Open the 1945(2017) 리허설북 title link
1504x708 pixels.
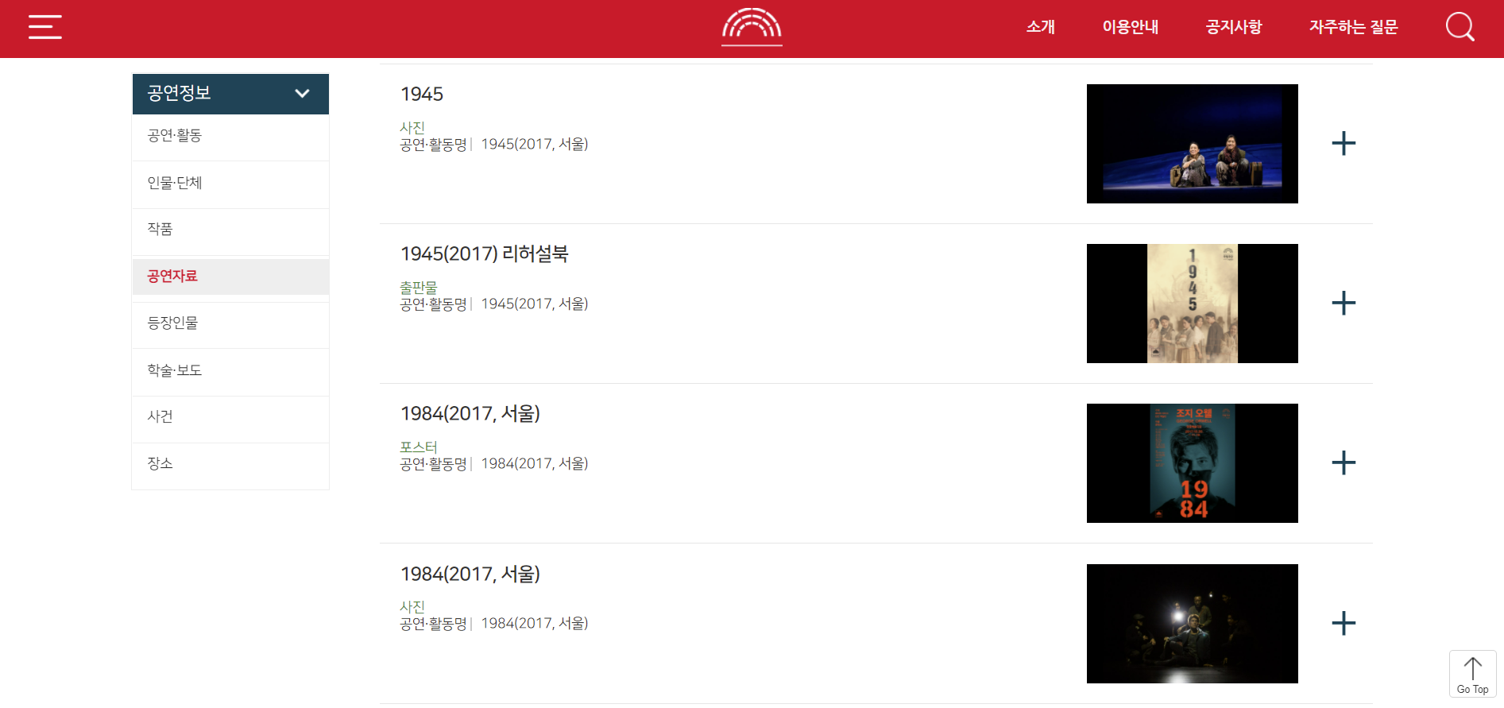(485, 254)
